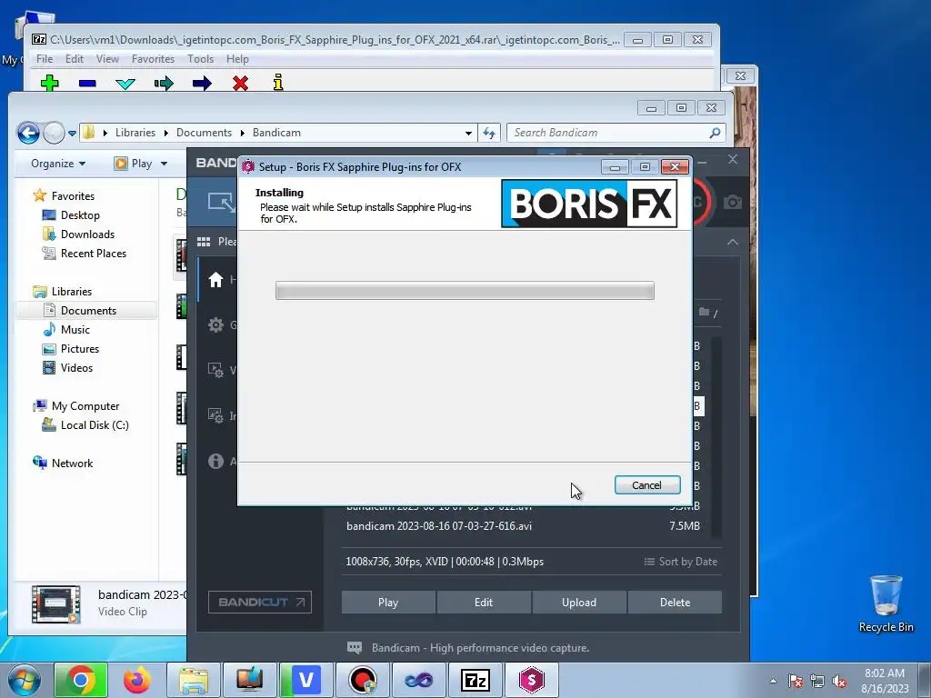Viewport: 931px width, 698px height.
Task: Open Local Disk (C:) in navigation pane
Action: point(95,425)
